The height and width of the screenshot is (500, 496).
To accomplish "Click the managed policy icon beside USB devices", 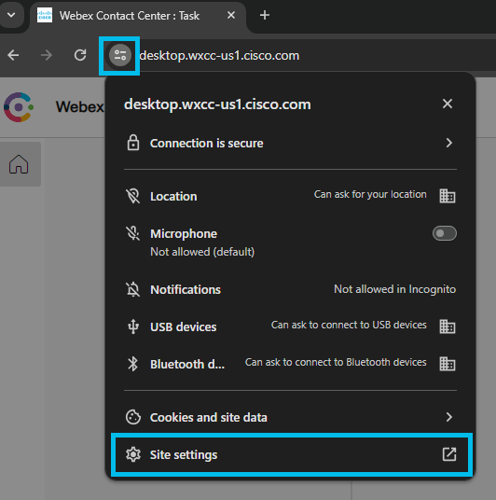I will click(448, 326).
